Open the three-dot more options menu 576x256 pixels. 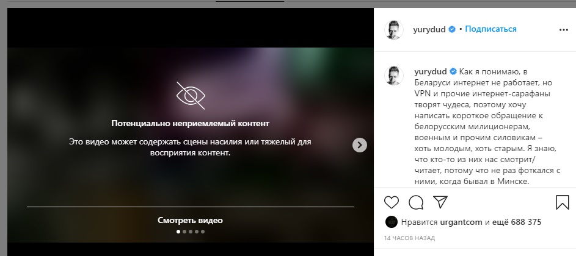click(564, 30)
